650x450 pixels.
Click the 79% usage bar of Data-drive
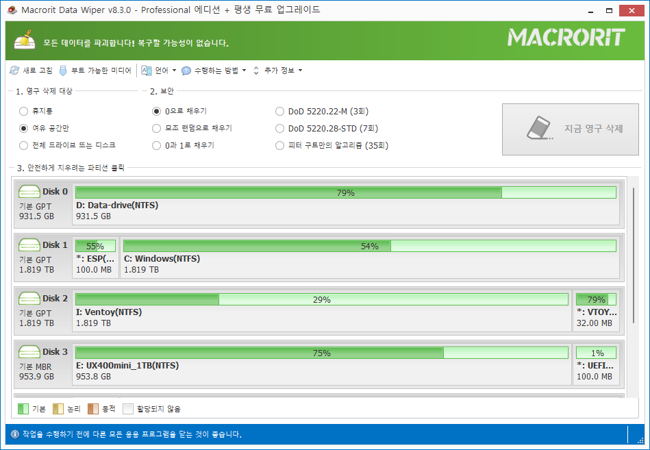[346, 192]
